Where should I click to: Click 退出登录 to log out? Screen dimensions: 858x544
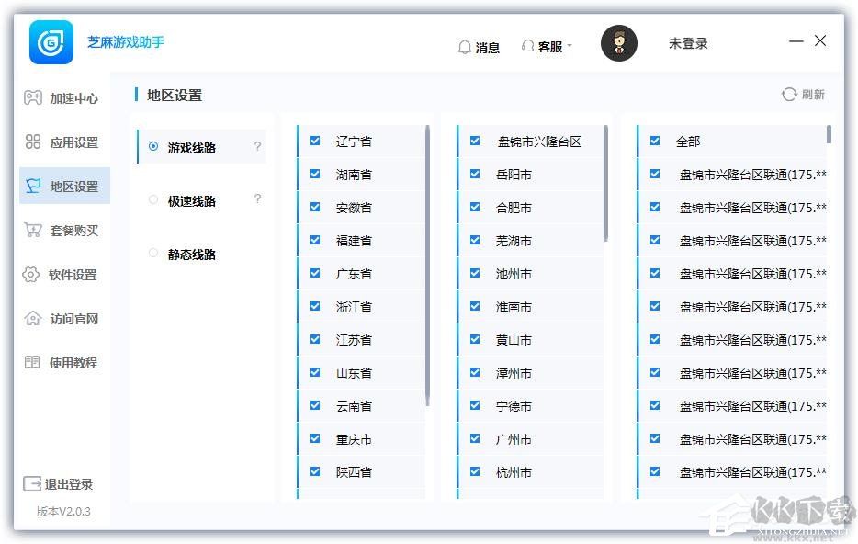click(x=60, y=484)
